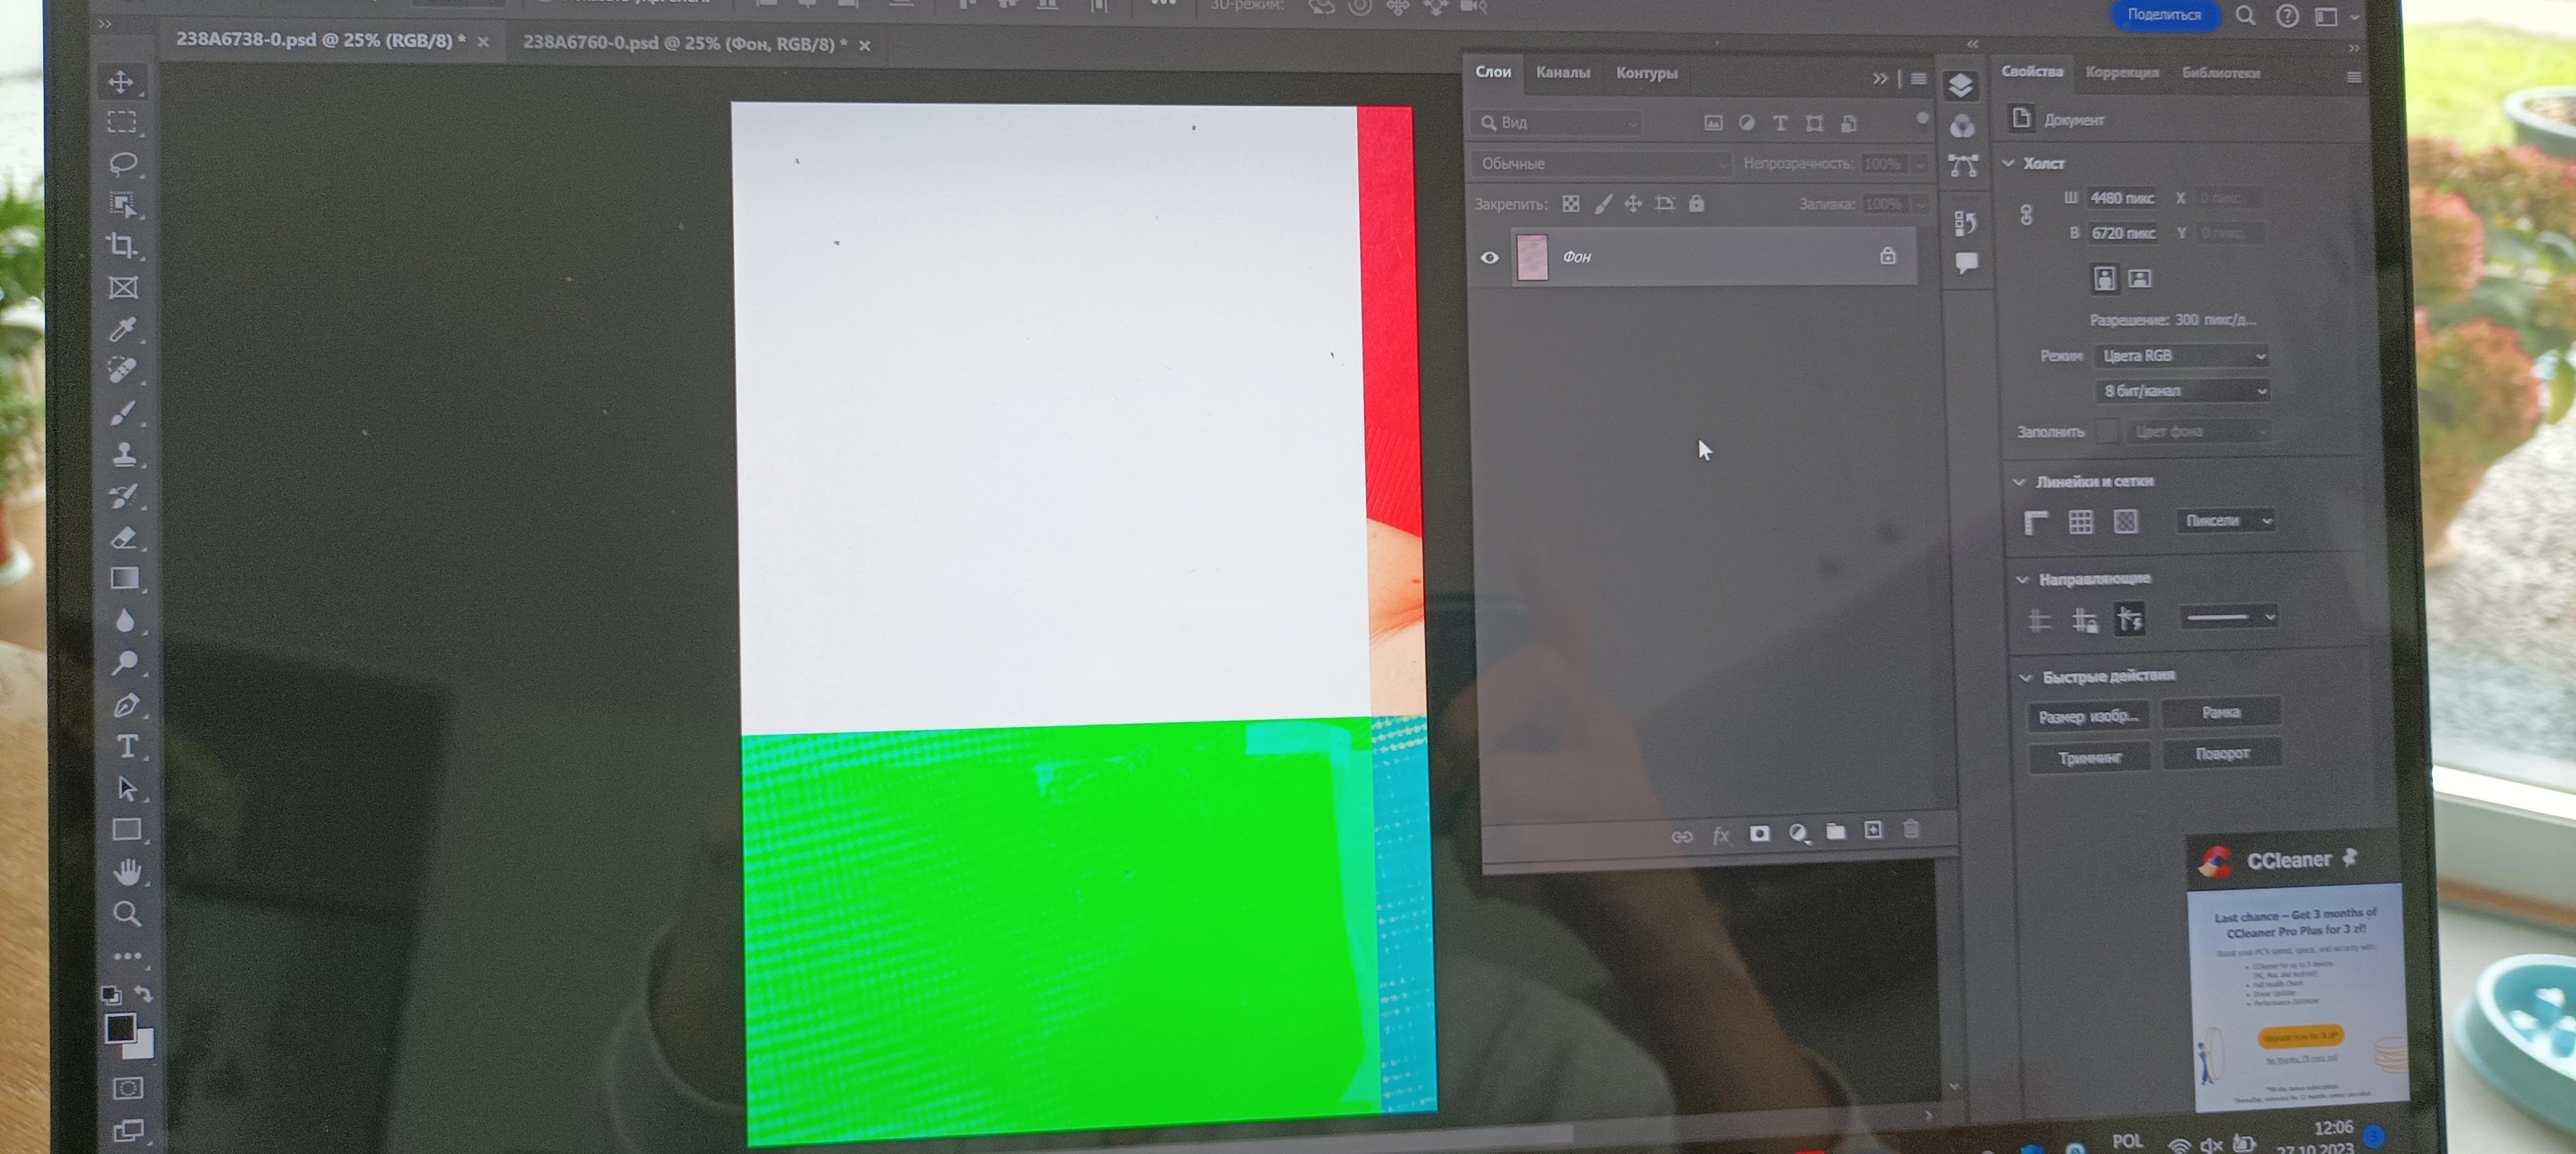Click the Тримминг quick action button
This screenshot has width=2576, height=1154.
pyautogui.click(x=2089, y=758)
